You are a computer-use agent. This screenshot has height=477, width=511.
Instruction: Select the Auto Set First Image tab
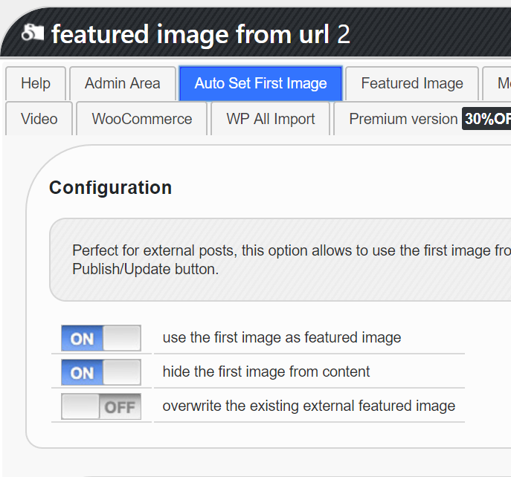click(x=260, y=83)
